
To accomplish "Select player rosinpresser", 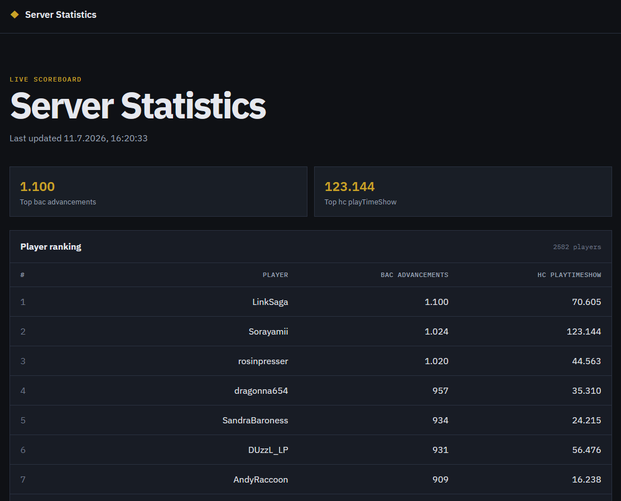I will coord(263,361).
